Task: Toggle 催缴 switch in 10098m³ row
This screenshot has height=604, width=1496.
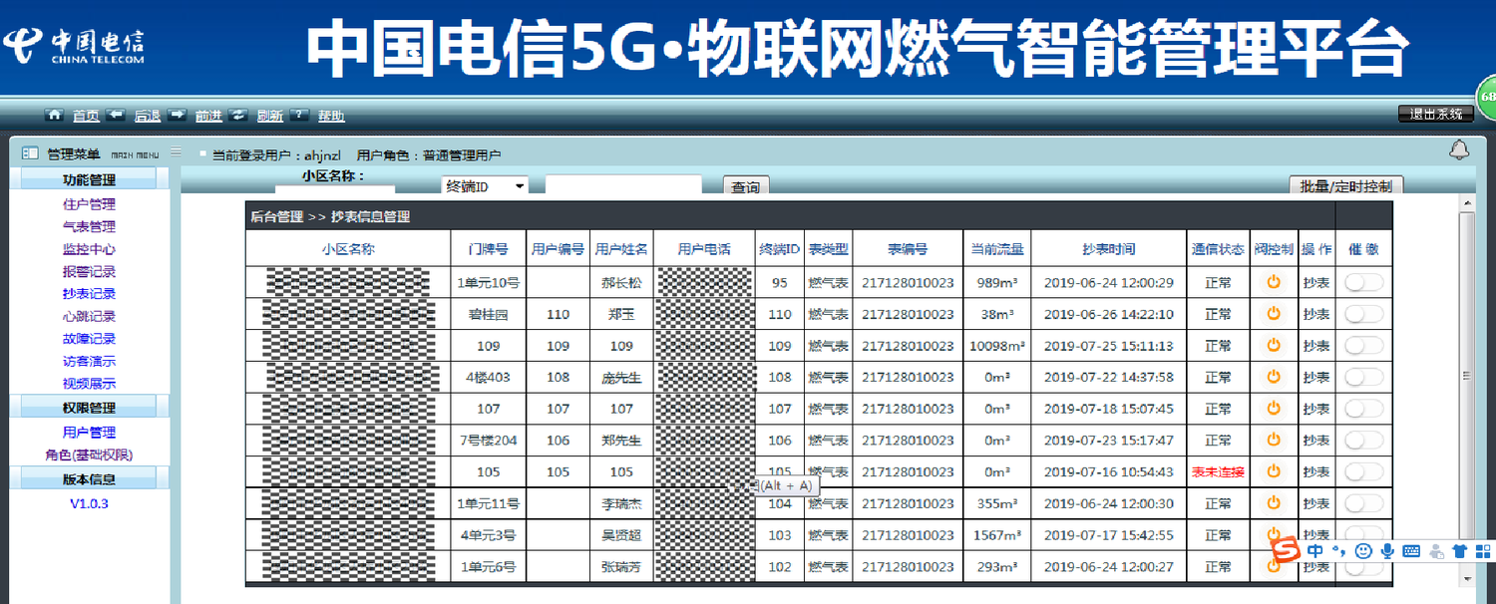Action: pos(1363,345)
